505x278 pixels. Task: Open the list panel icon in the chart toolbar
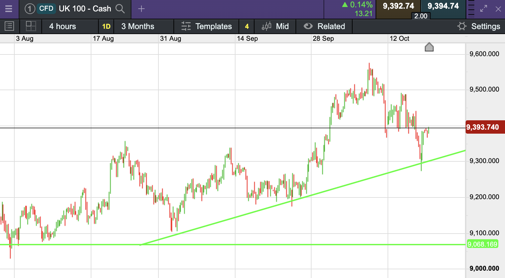pyautogui.click(x=9, y=26)
